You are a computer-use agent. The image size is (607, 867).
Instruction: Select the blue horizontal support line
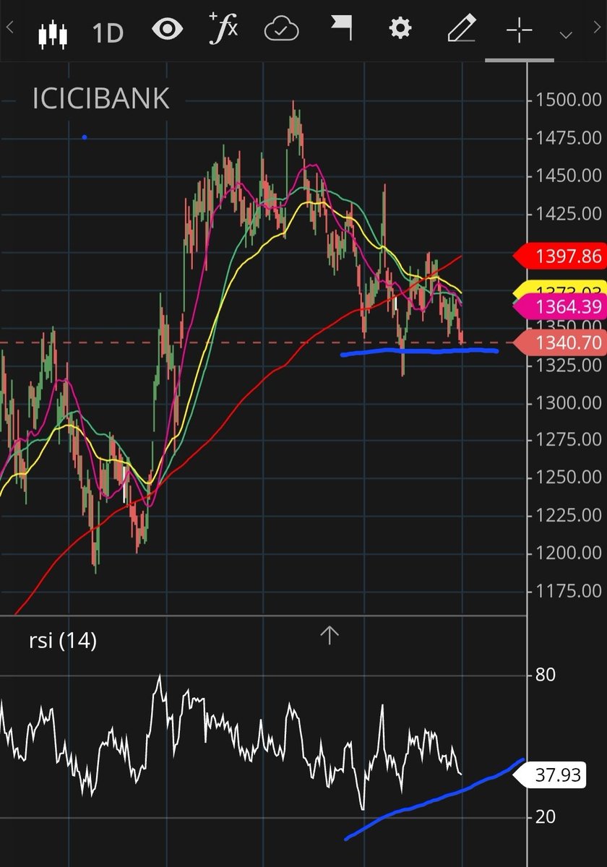[419, 352]
